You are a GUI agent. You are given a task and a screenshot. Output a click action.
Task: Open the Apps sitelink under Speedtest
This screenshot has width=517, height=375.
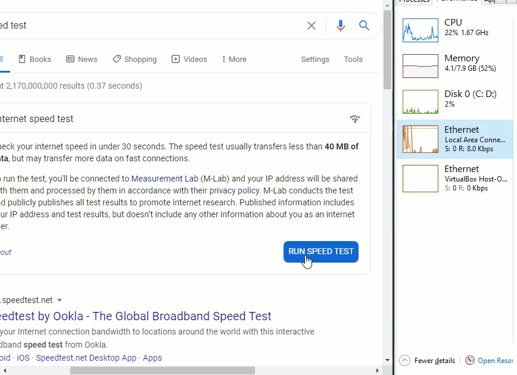[152, 358]
